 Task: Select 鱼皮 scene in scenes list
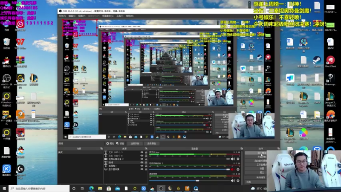click(x=80, y=152)
